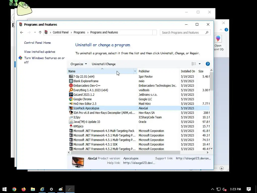
Task: Click the Google Chrome icon in program list
Action: tap(71, 99)
